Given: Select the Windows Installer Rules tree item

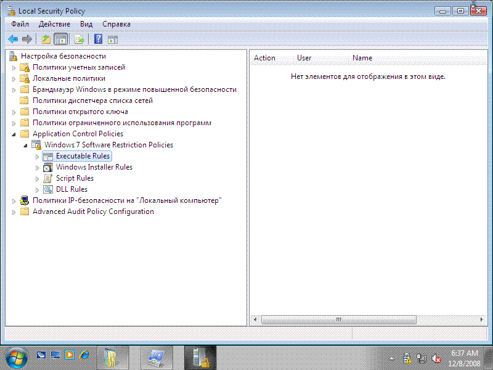Looking at the screenshot, I should tap(94, 167).
